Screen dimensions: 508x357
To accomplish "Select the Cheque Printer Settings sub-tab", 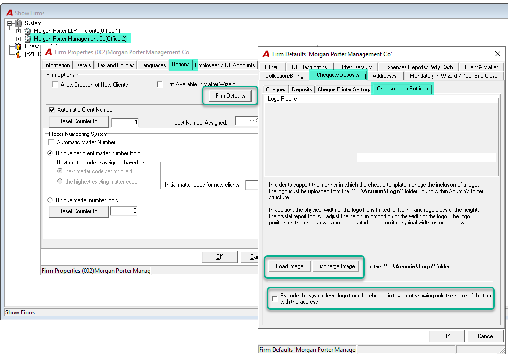I will (x=344, y=89).
